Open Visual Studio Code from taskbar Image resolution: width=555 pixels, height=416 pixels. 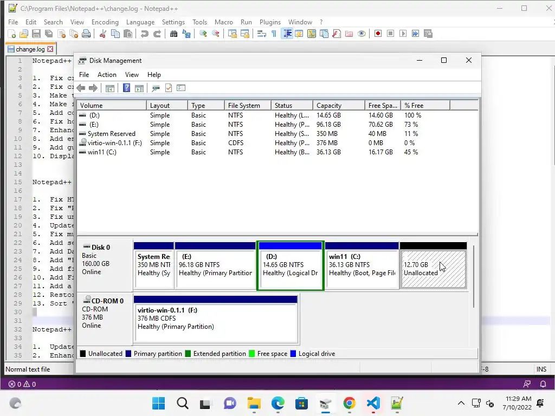(373, 403)
